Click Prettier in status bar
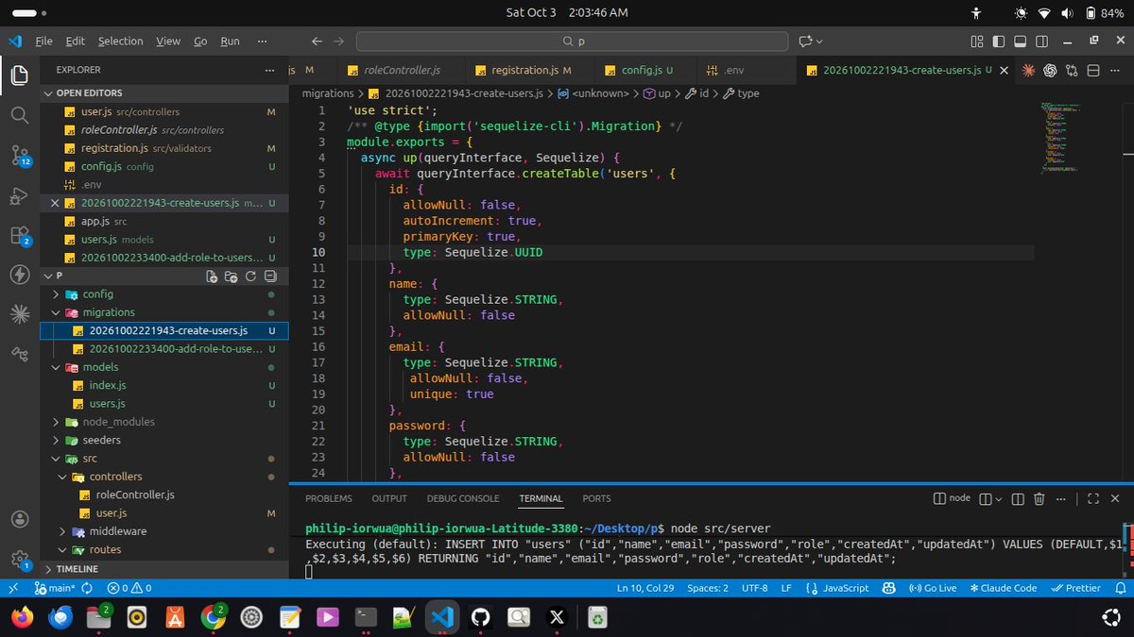The width and height of the screenshot is (1134, 637). tap(1076, 588)
